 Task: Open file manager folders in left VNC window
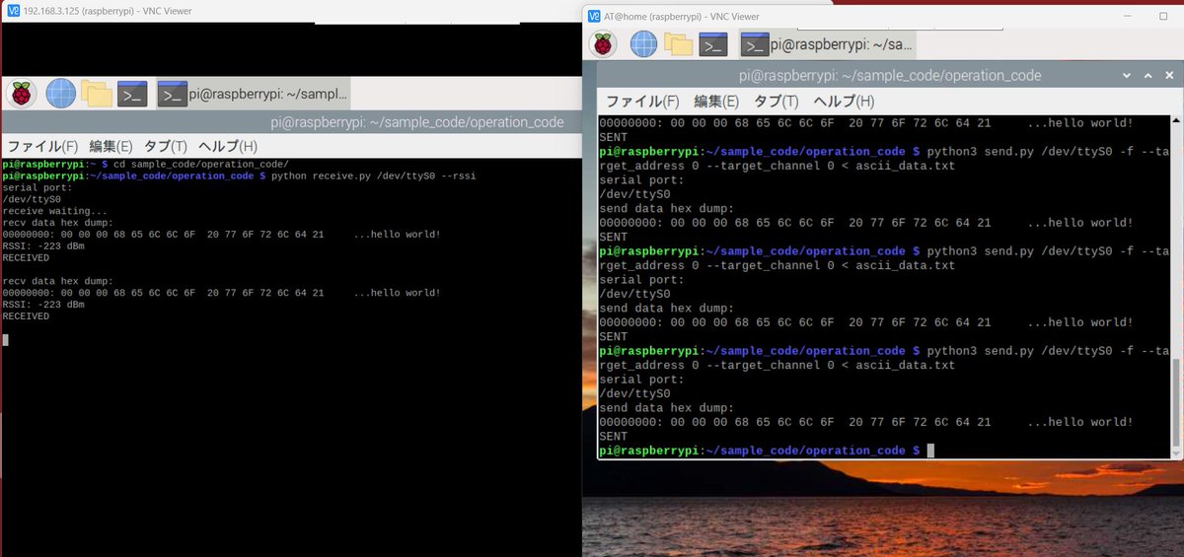[x=96, y=94]
